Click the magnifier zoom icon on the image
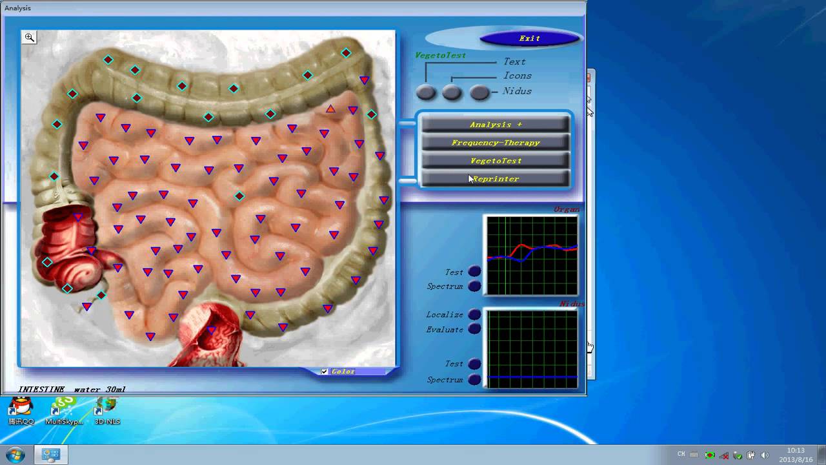 pyautogui.click(x=30, y=37)
